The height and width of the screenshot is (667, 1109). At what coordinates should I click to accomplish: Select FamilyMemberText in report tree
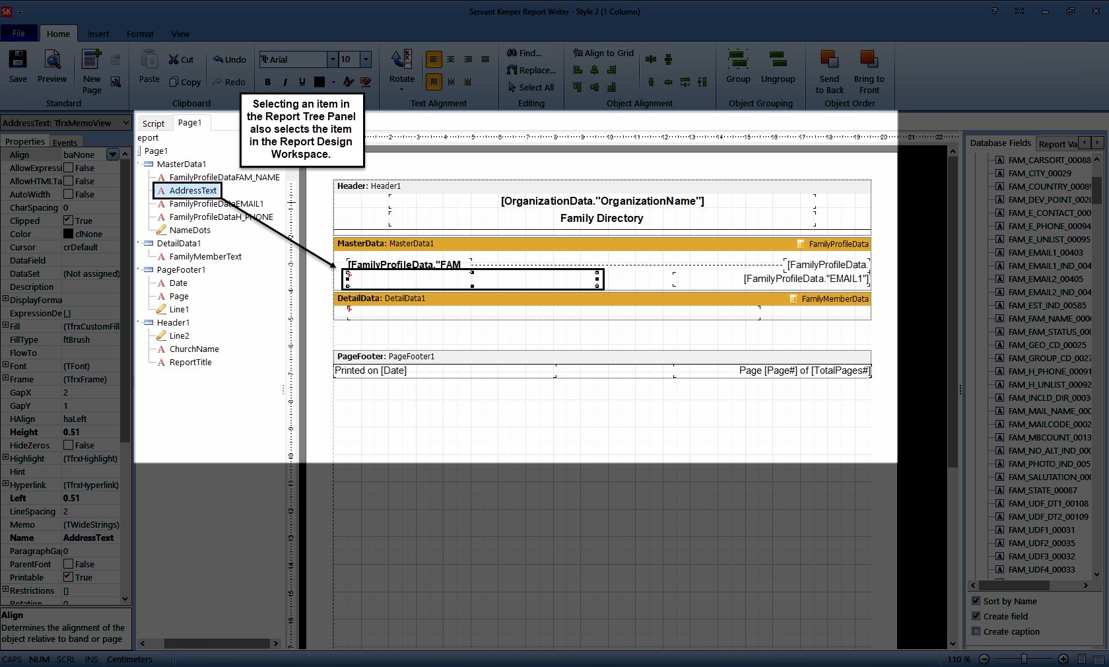tap(205, 256)
